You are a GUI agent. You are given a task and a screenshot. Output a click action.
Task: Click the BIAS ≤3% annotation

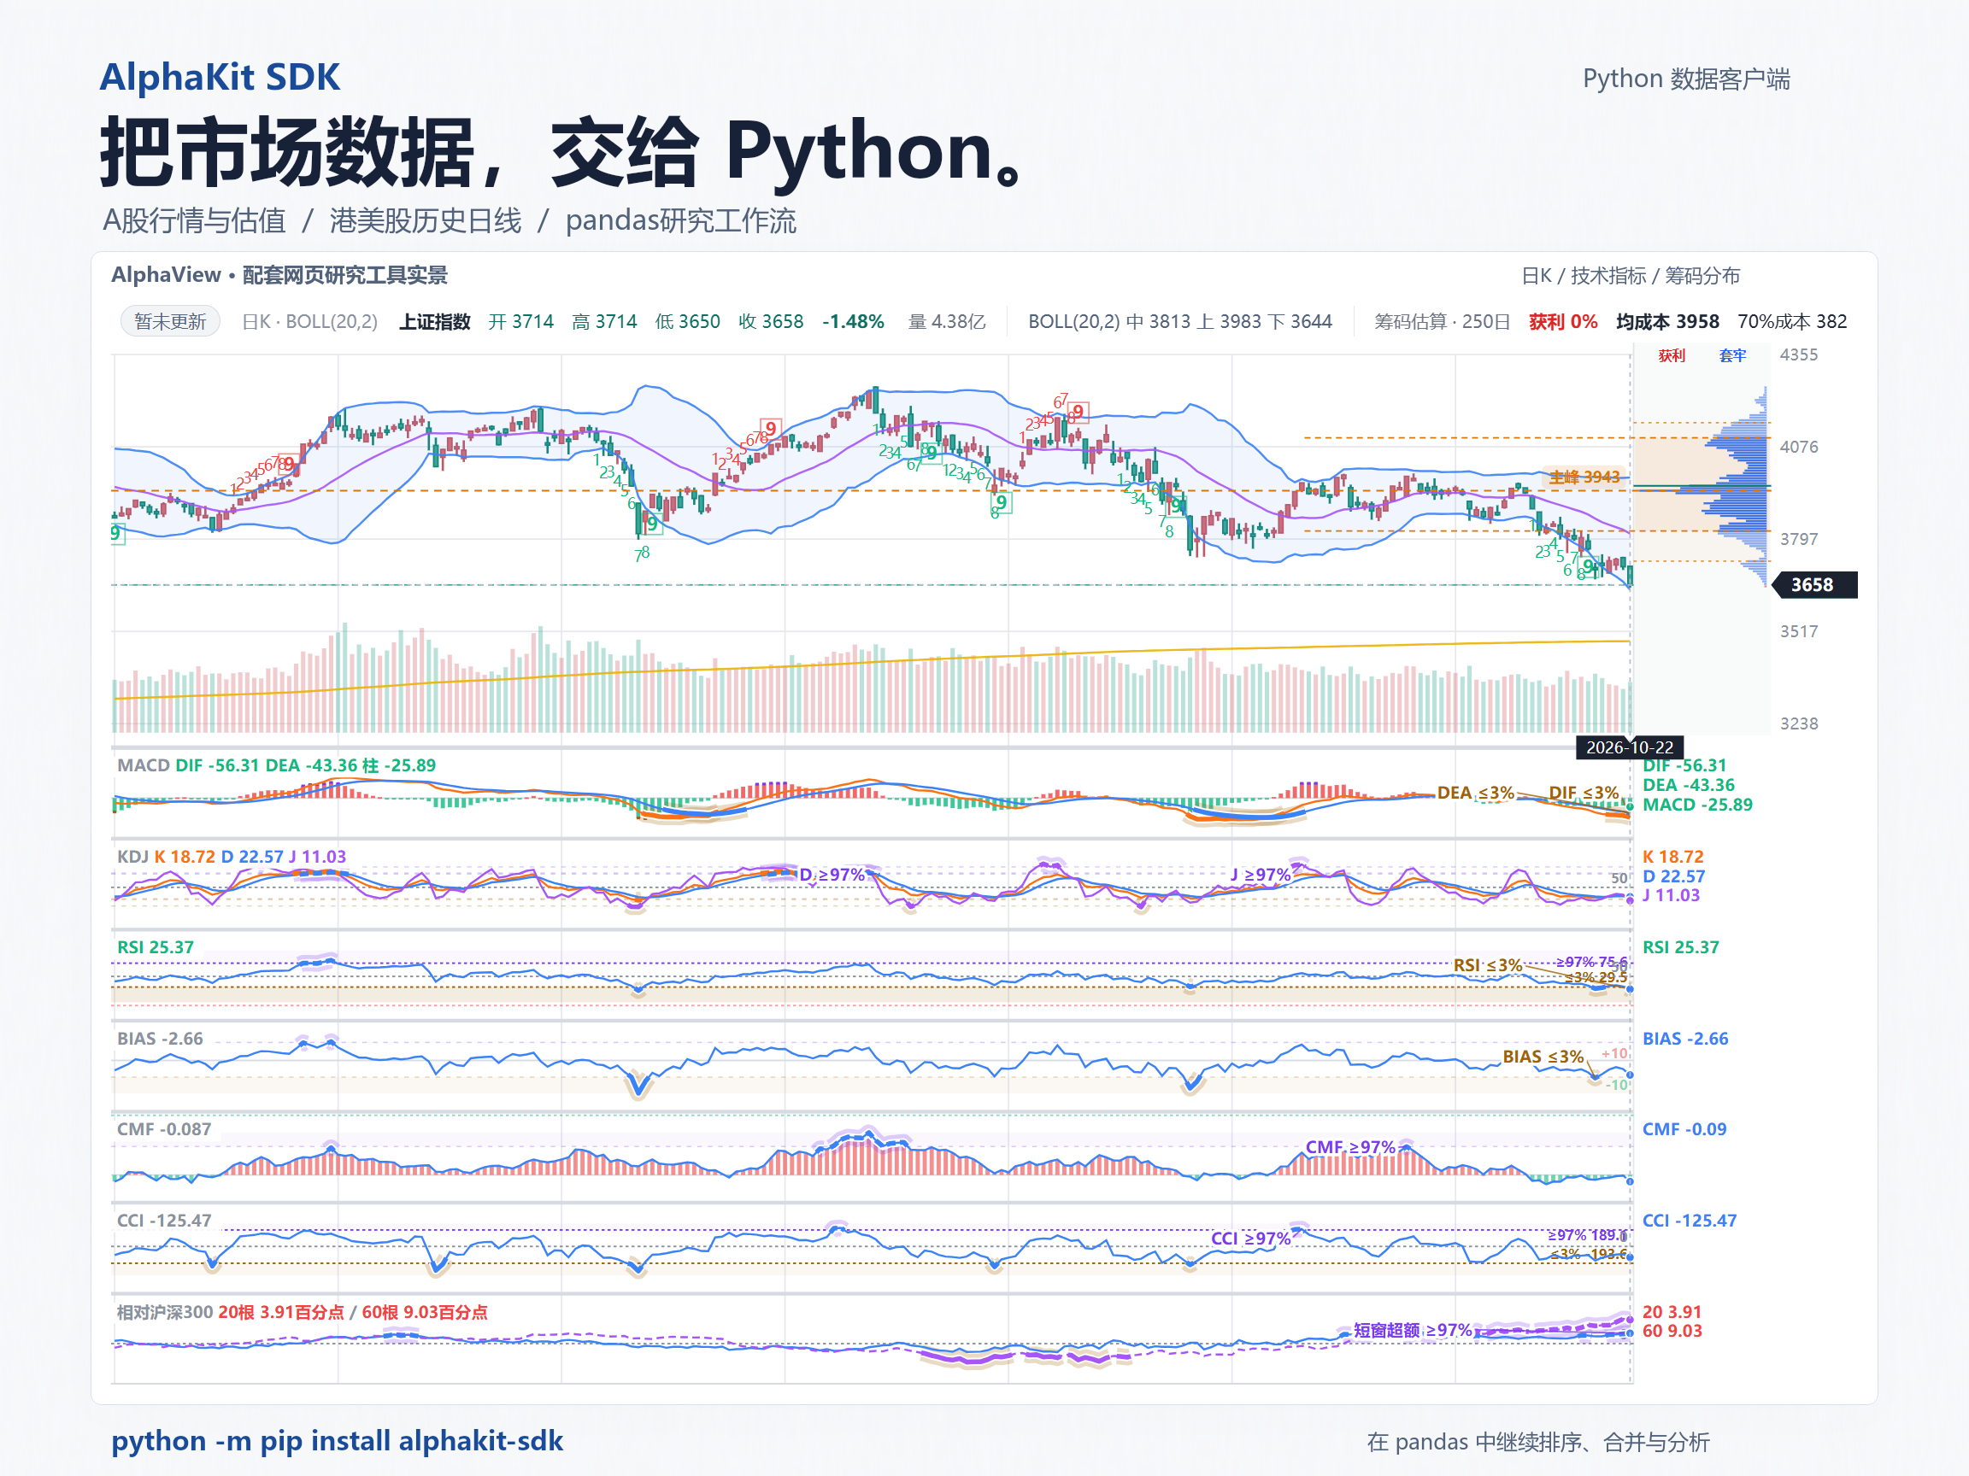coord(1543,1056)
